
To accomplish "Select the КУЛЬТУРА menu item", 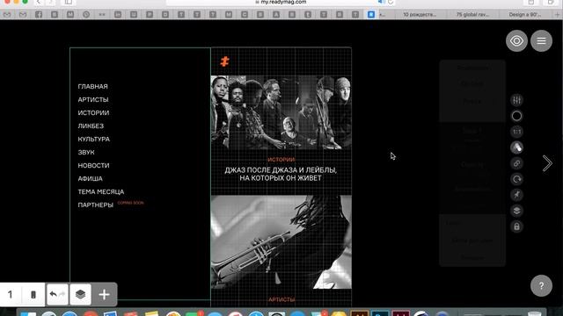I will tap(94, 139).
